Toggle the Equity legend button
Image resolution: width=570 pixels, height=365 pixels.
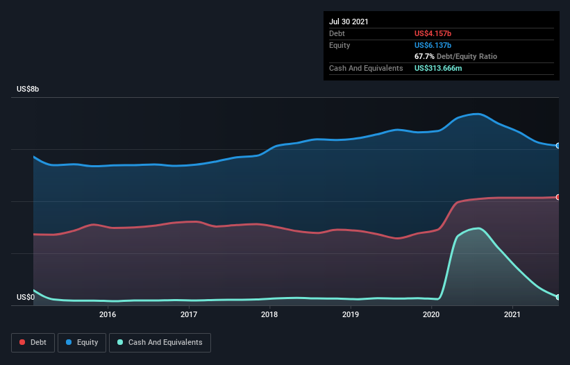(x=82, y=343)
